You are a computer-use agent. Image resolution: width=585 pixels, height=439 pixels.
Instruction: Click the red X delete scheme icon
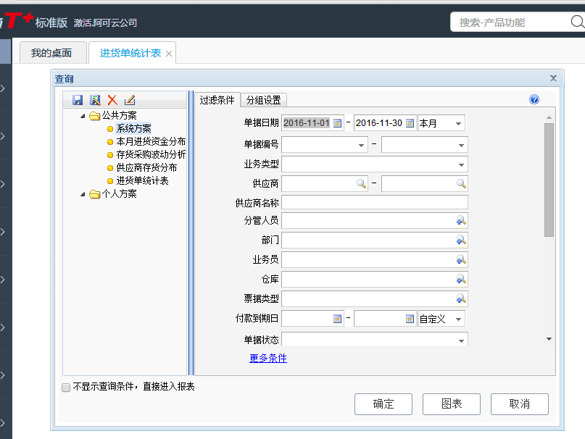click(112, 100)
